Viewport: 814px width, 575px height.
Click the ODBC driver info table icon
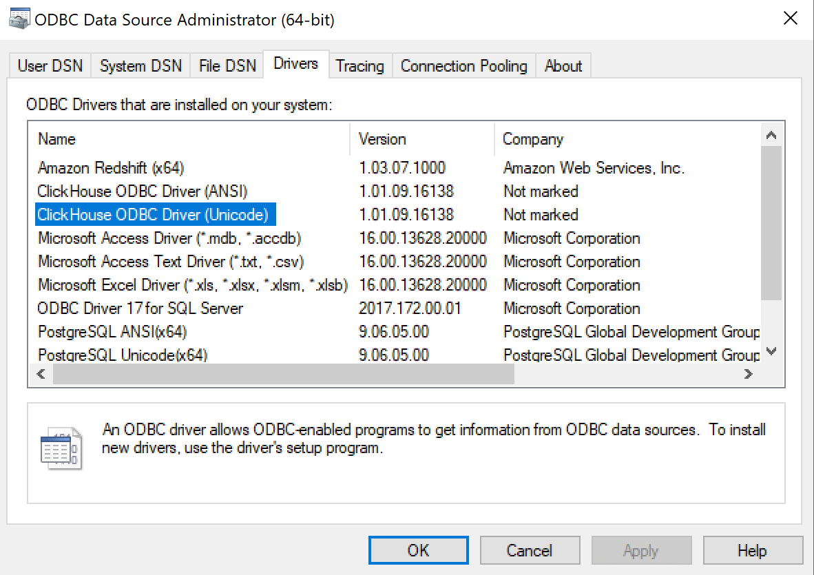(61, 448)
